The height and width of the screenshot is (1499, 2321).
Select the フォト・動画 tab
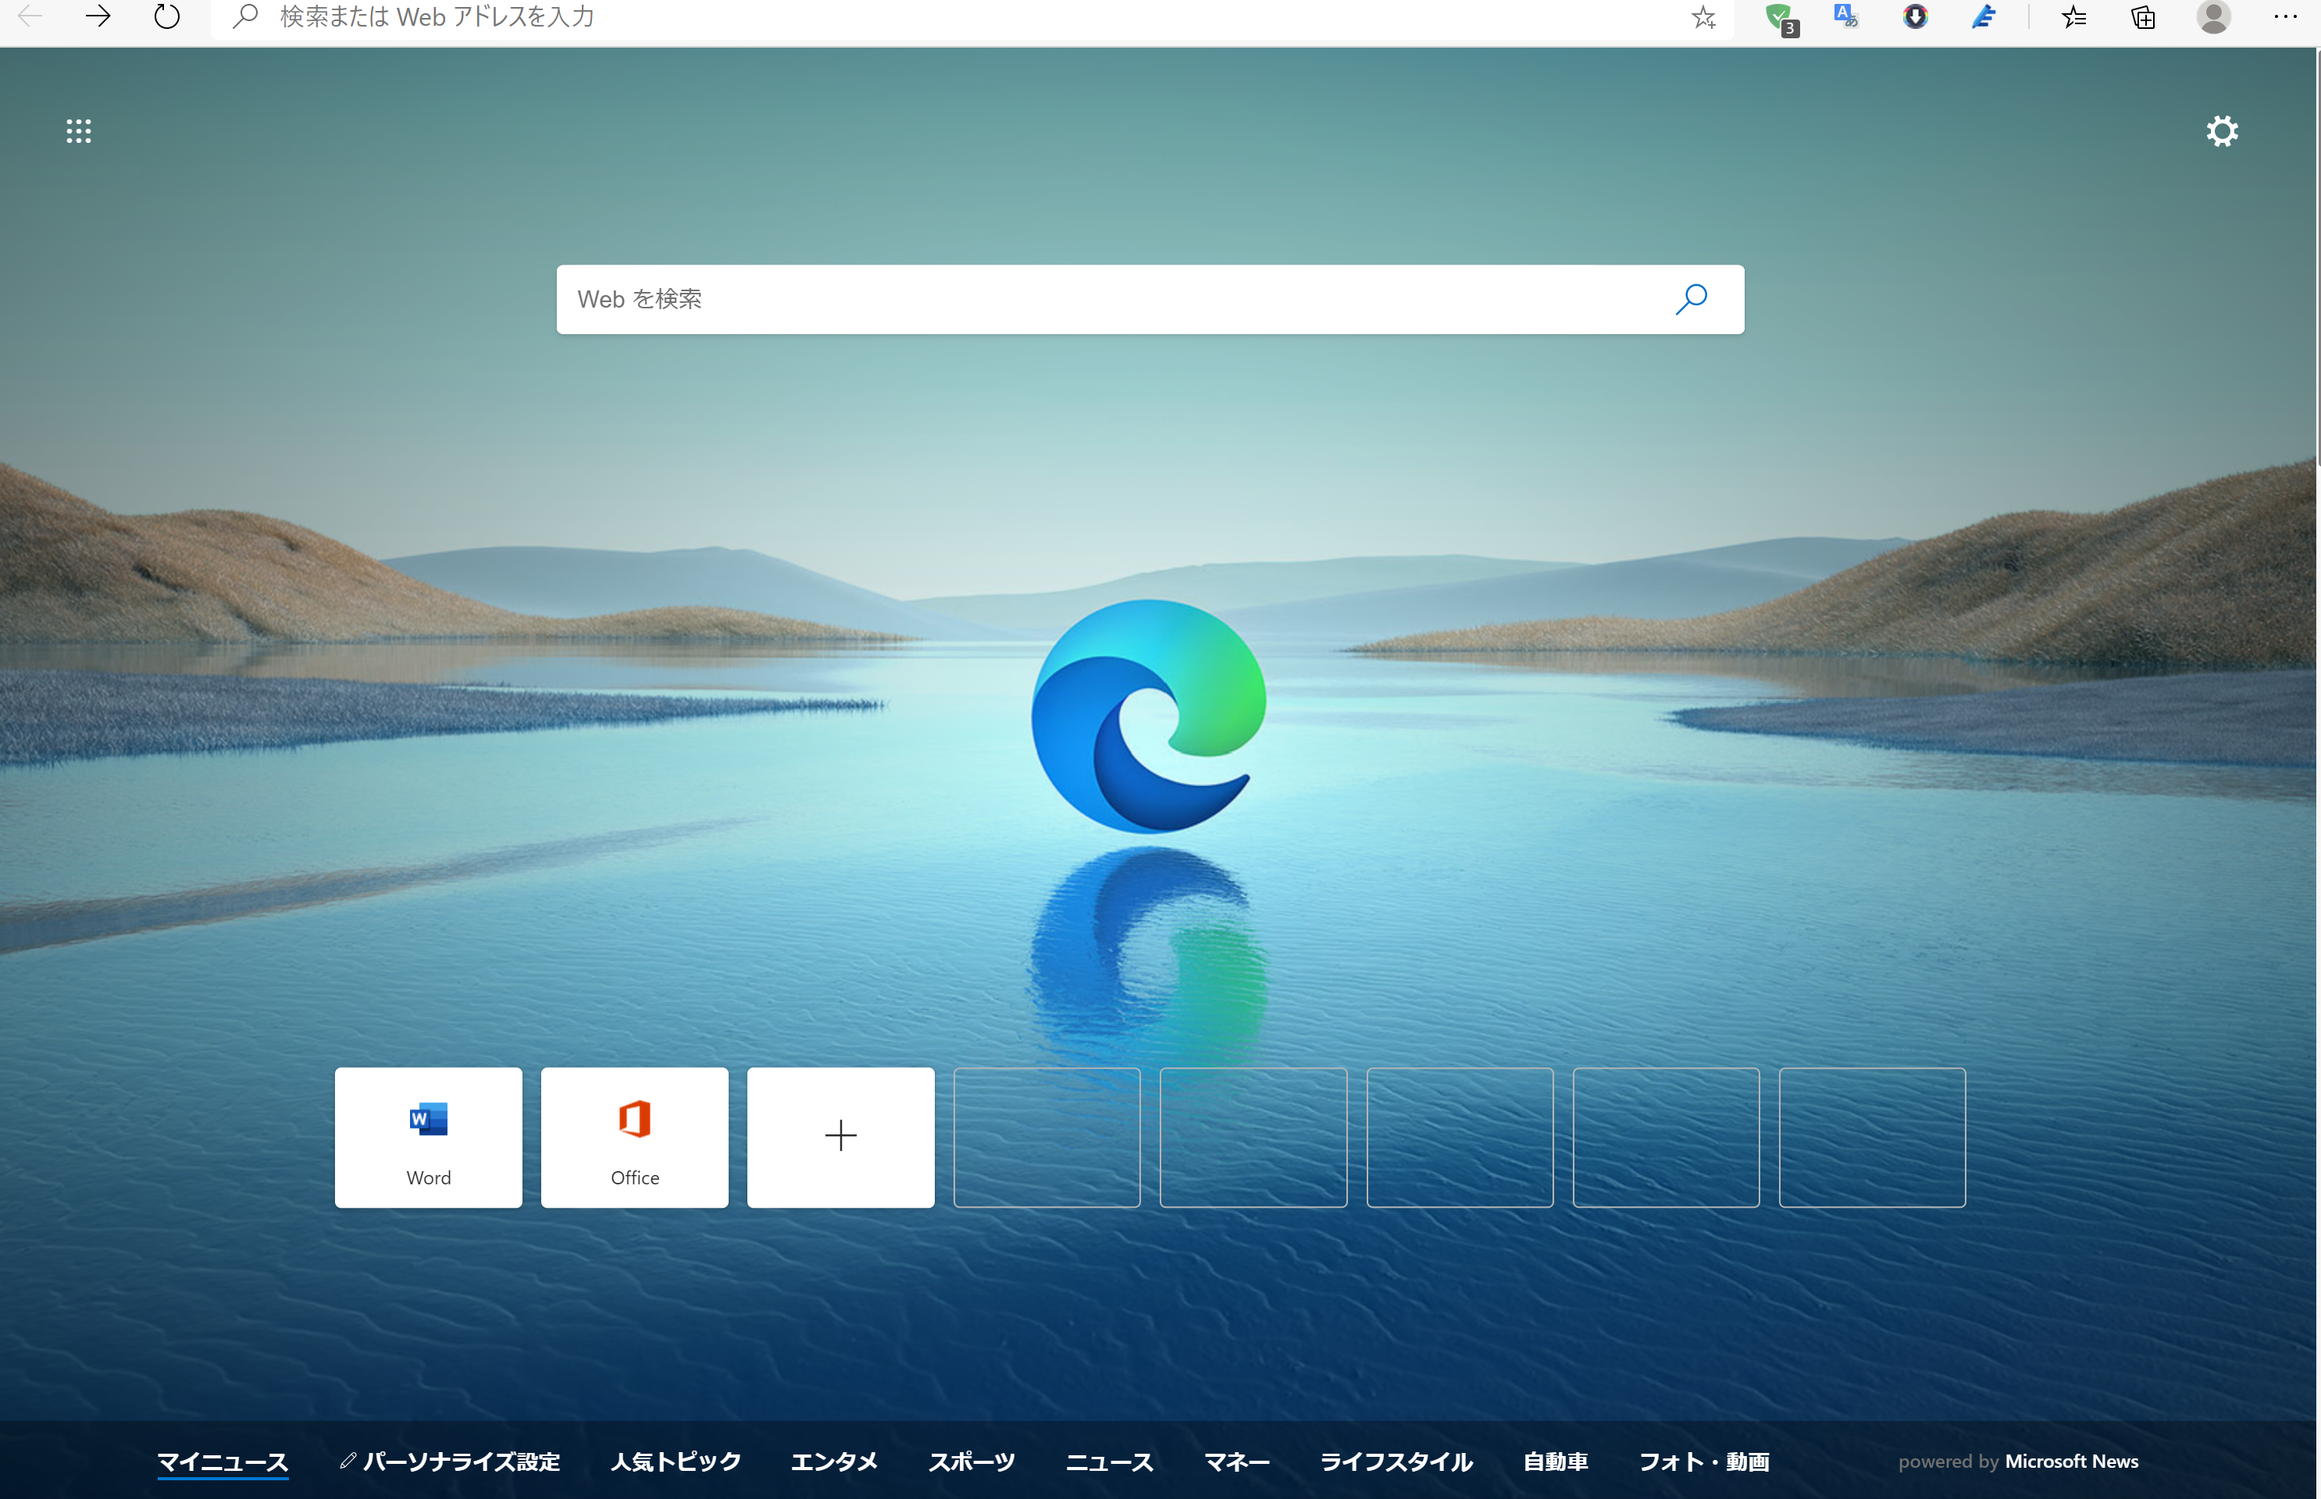point(1704,1461)
